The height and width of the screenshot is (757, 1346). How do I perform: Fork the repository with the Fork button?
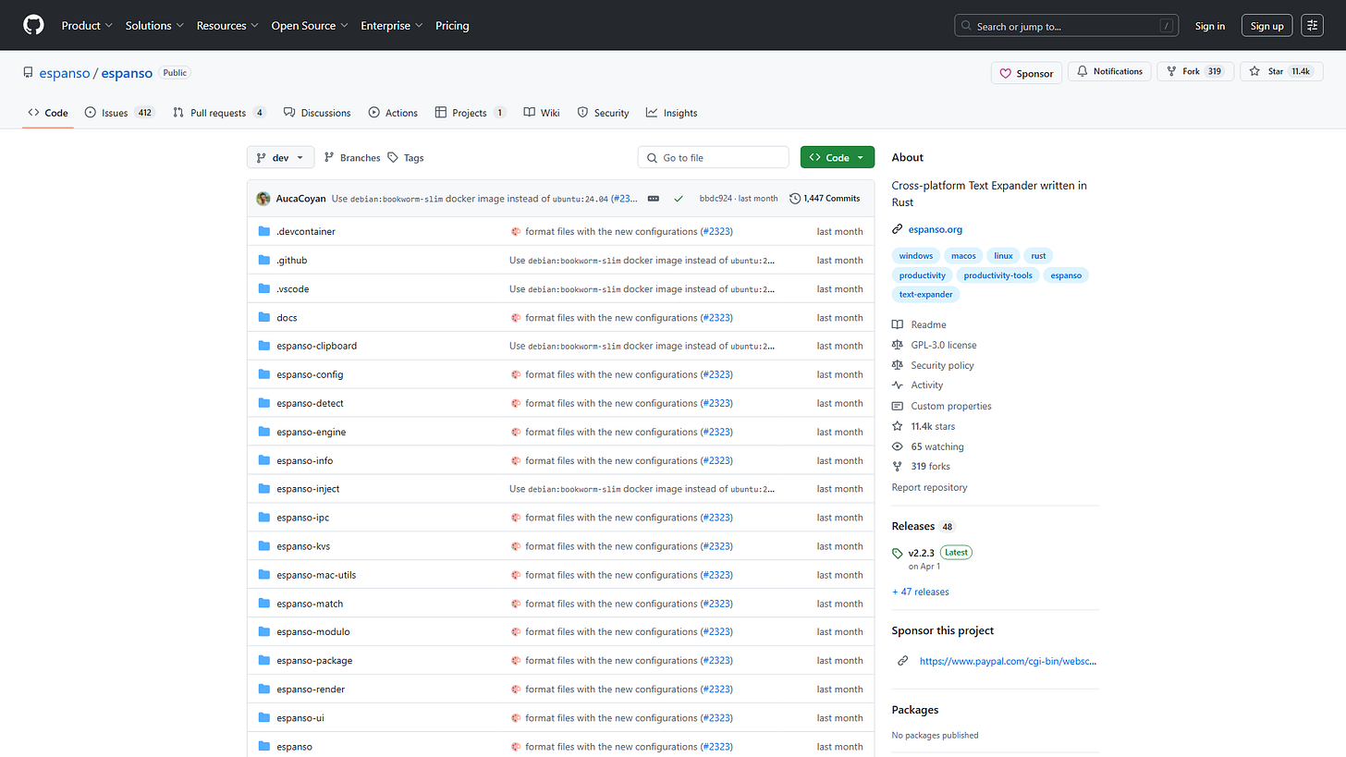click(x=1195, y=71)
